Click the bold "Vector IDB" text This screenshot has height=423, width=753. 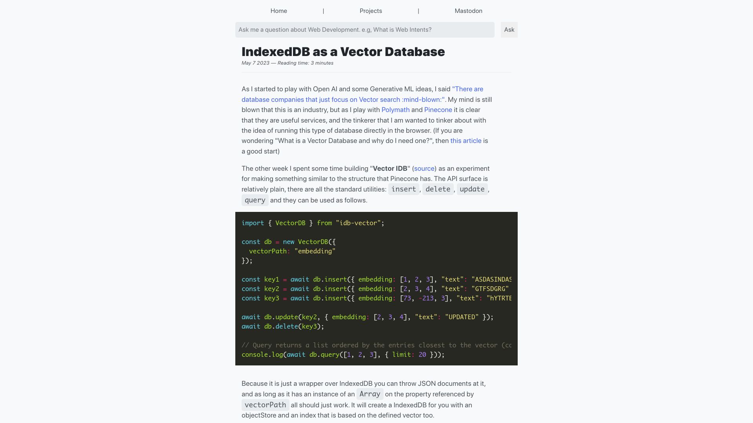click(x=390, y=169)
